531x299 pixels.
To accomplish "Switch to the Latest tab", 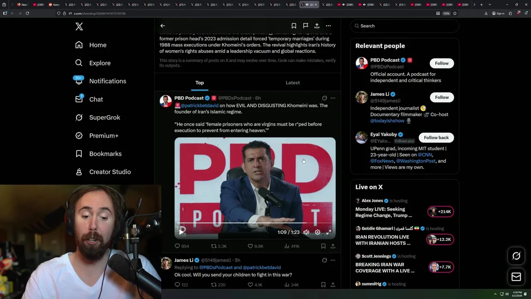I will pyautogui.click(x=292, y=83).
